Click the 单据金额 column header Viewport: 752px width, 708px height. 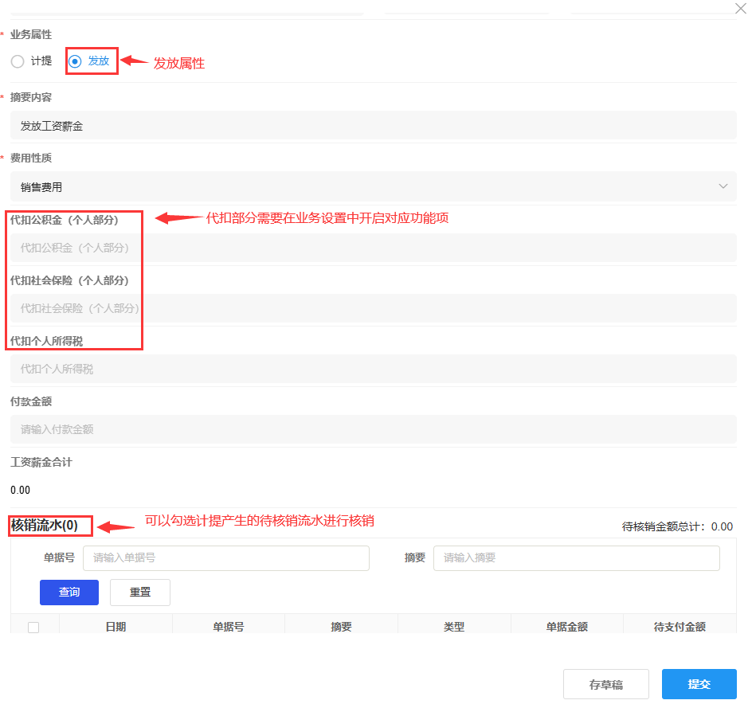[566, 627]
